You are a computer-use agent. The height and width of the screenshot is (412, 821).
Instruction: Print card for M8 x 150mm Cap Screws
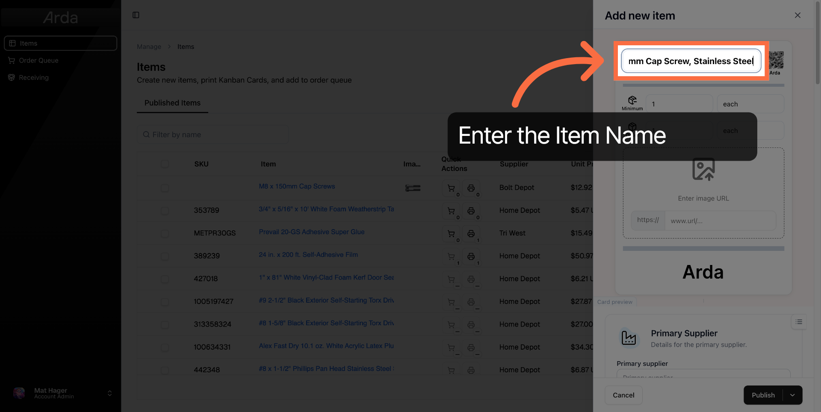471,188
